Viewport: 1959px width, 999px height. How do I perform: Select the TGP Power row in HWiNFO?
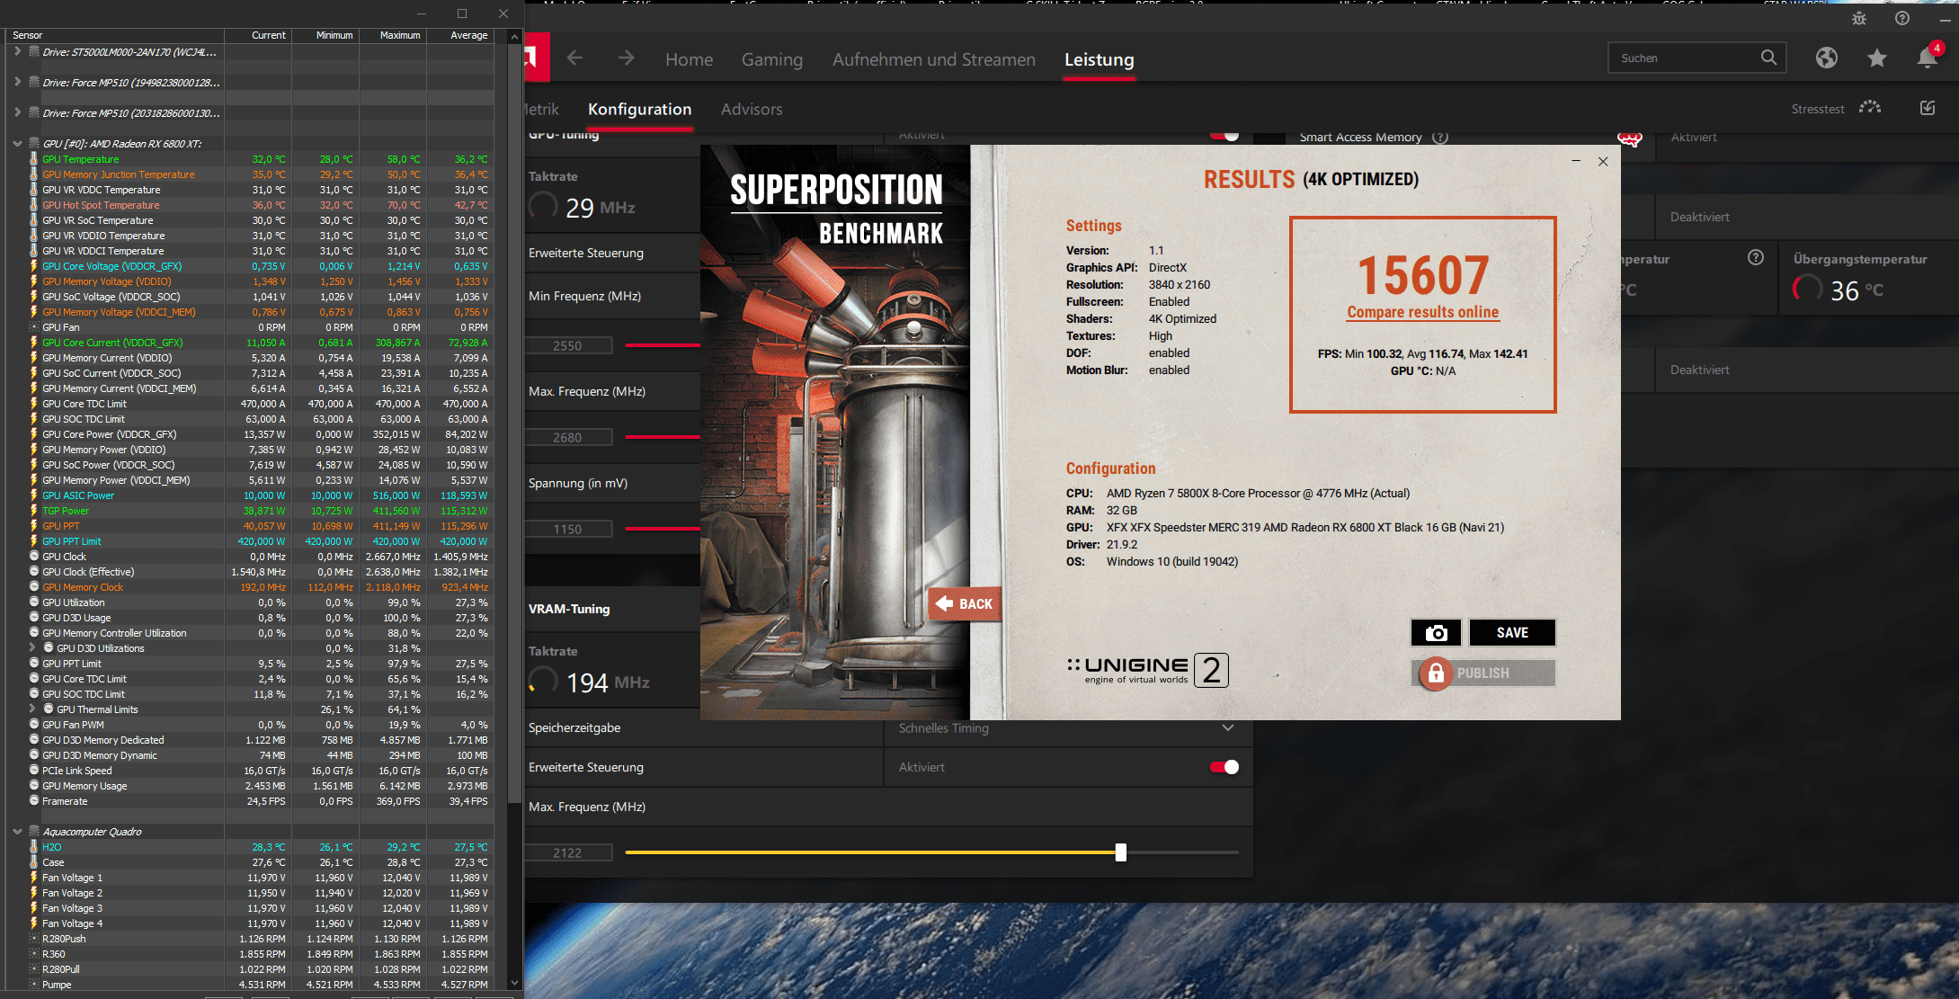(x=250, y=511)
